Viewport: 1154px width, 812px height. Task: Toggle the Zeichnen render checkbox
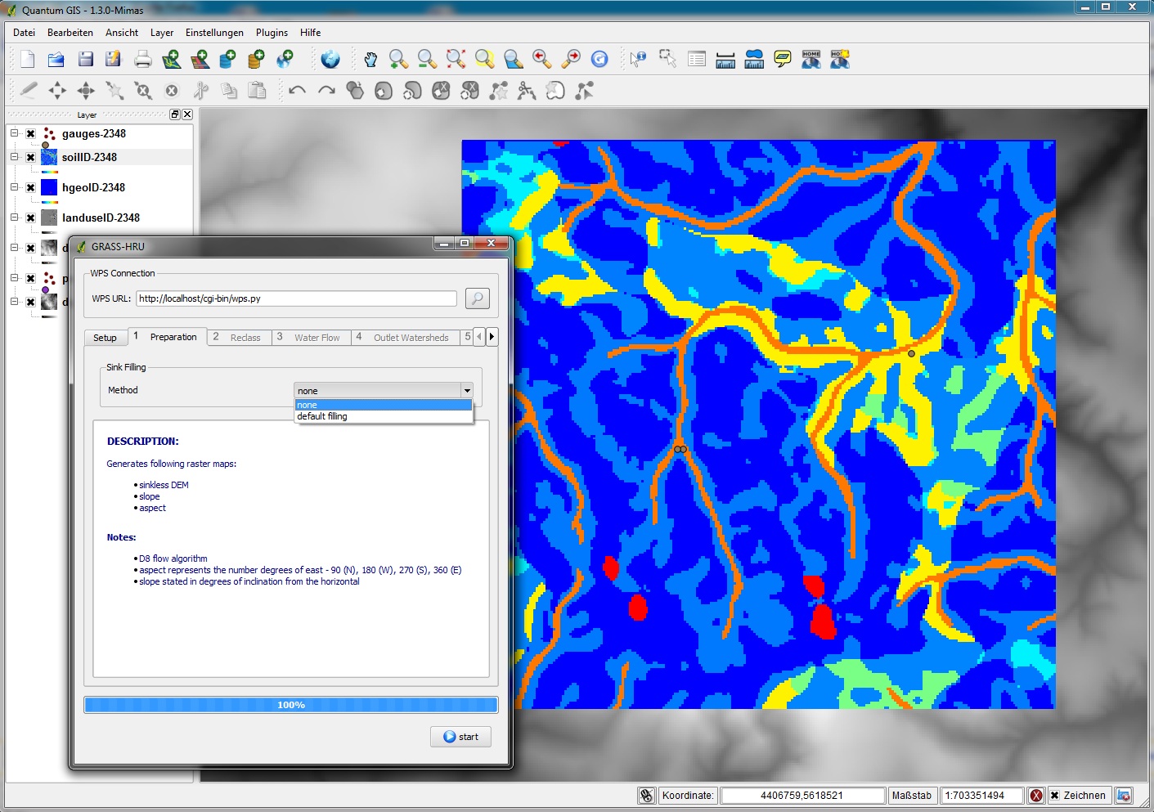coord(1055,795)
